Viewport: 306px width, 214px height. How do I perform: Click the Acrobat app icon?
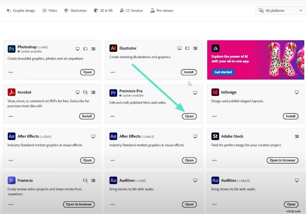(11, 92)
